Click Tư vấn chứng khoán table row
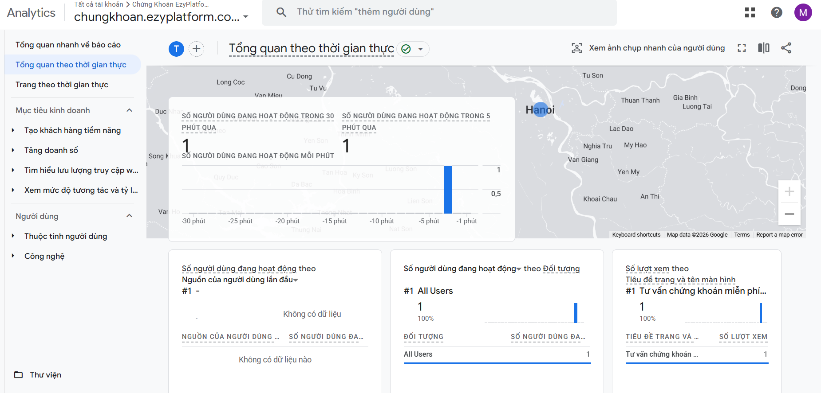821x393 pixels. click(x=697, y=354)
